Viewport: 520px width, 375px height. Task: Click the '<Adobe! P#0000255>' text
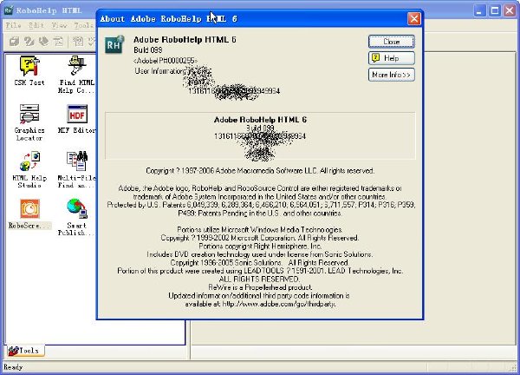click(x=166, y=61)
